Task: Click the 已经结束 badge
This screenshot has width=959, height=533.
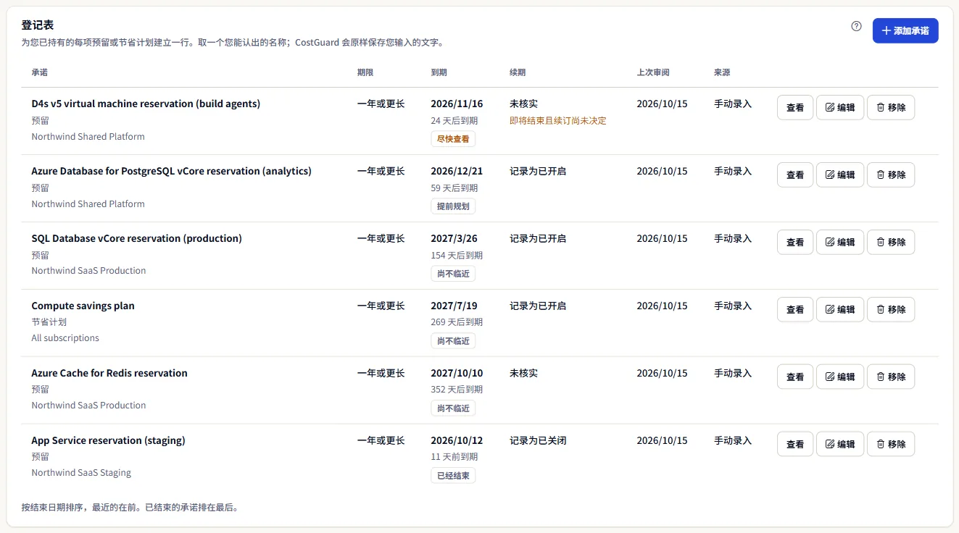Action: pyautogui.click(x=453, y=476)
